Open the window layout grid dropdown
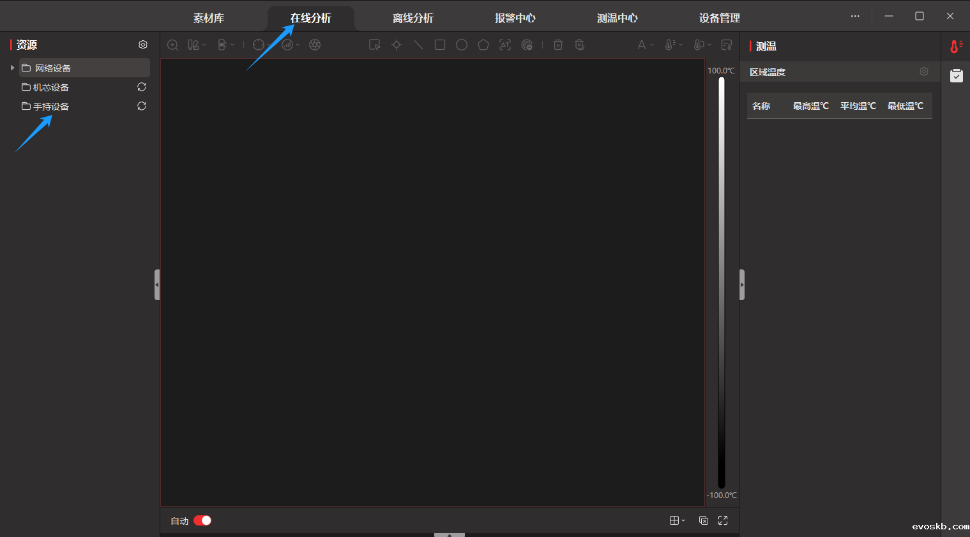970x537 pixels. coord(677,520)
